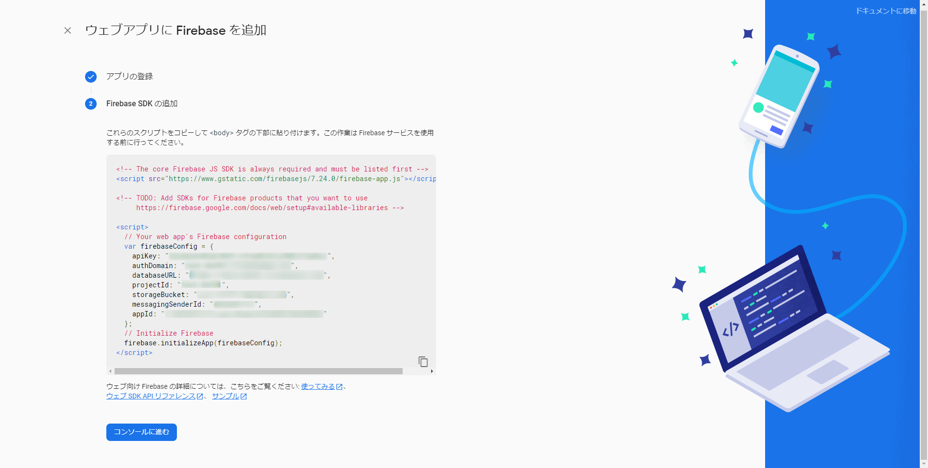Open the 使ってみる link
Viewport: 928px width, 468px height.
pyautogui.click(x=318, y=386)
